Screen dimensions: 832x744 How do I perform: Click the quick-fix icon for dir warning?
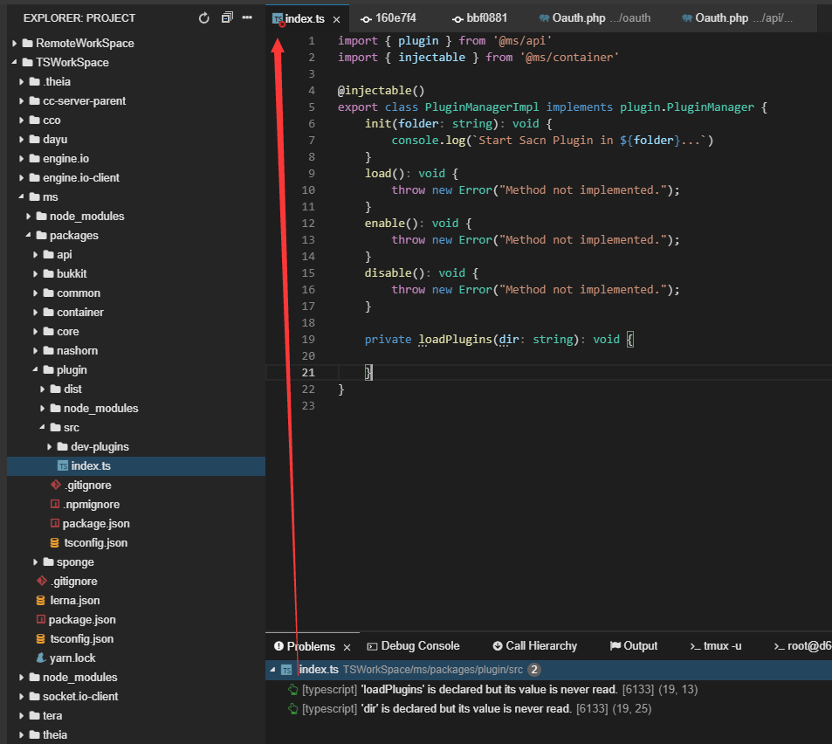(x=292, y=708)
